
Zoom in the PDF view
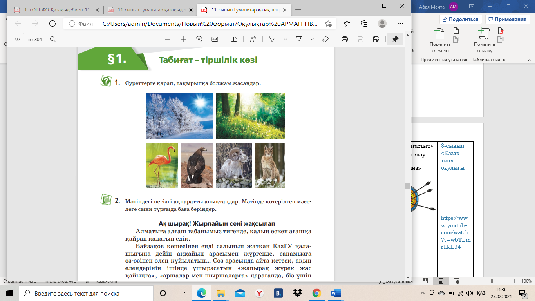[x=183, y=39]
